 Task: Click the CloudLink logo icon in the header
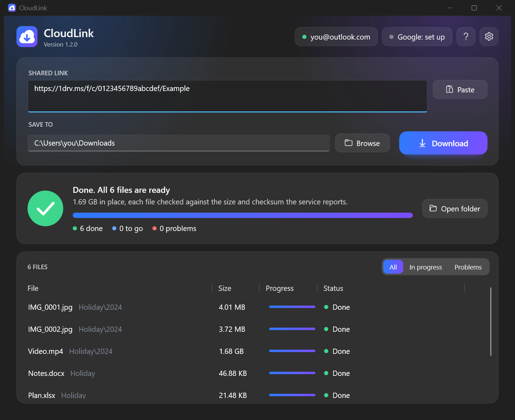[x=27, y=36]
